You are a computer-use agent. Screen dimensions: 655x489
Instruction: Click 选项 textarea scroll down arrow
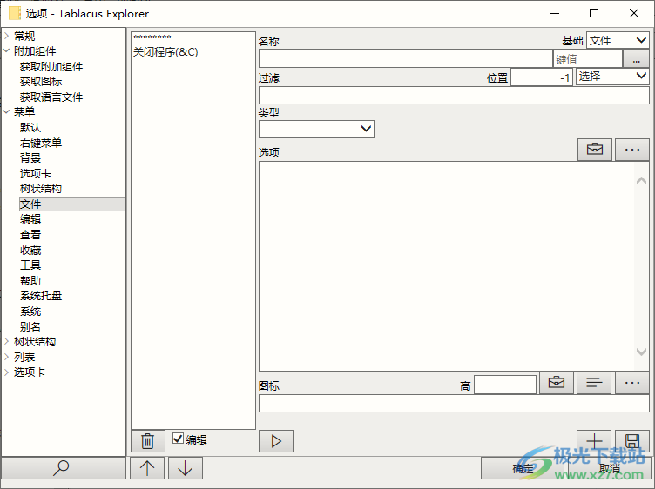tap(642, 352)
